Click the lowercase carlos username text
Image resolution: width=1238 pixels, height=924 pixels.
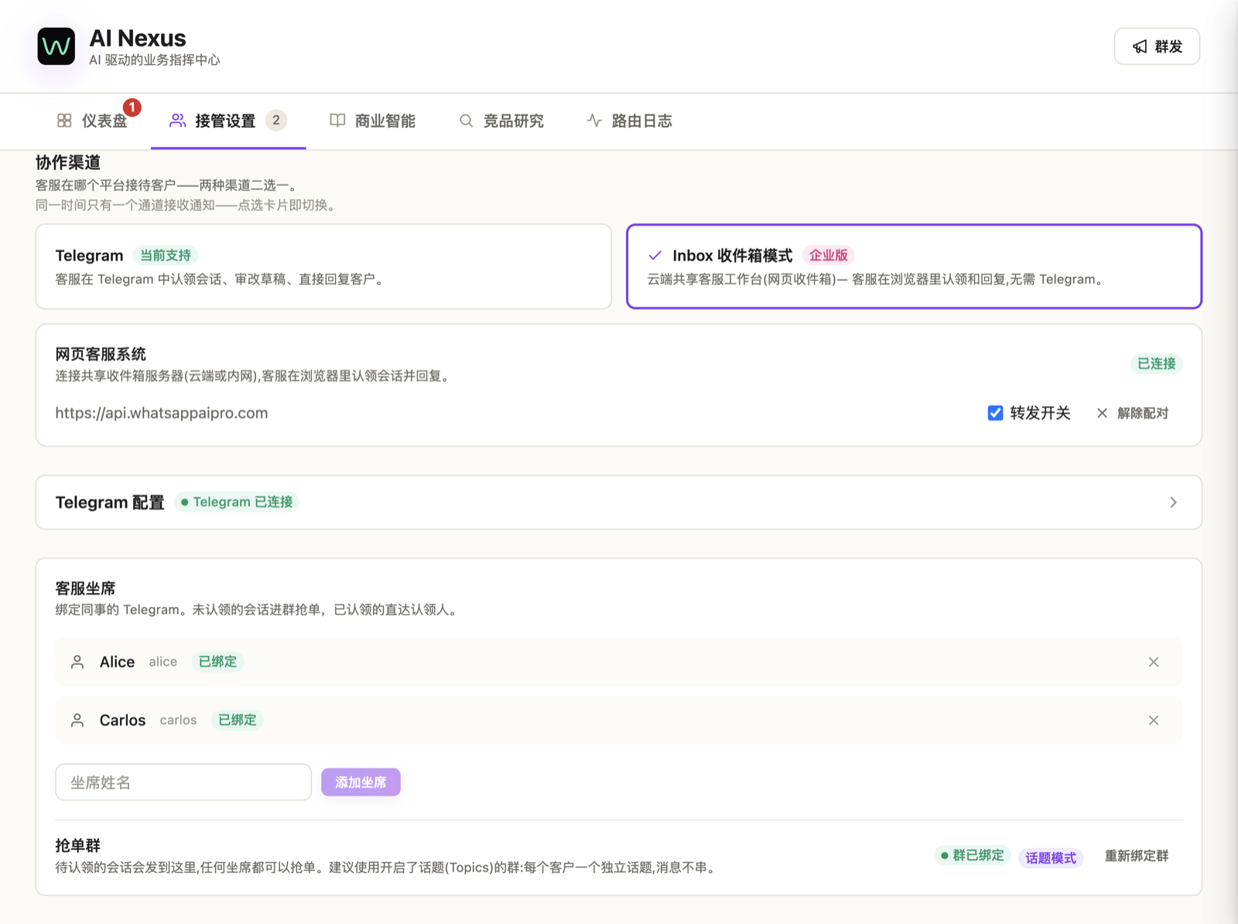click(179, 720)
